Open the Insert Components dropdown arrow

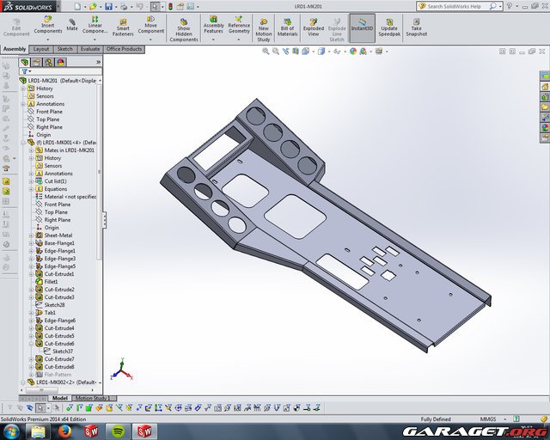(47, 39)
